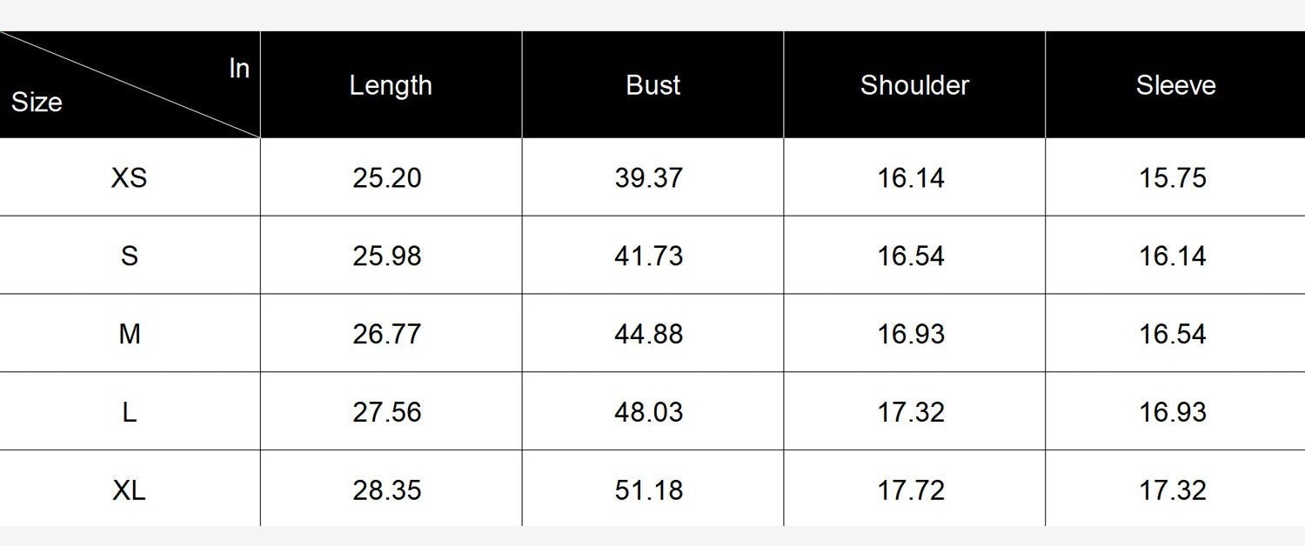
Task: Click the Size/In corner header cell
Action: 130,84
